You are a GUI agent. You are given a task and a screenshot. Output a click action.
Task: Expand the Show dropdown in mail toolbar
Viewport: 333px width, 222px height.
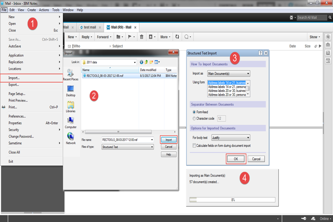[x=315, y=37]
